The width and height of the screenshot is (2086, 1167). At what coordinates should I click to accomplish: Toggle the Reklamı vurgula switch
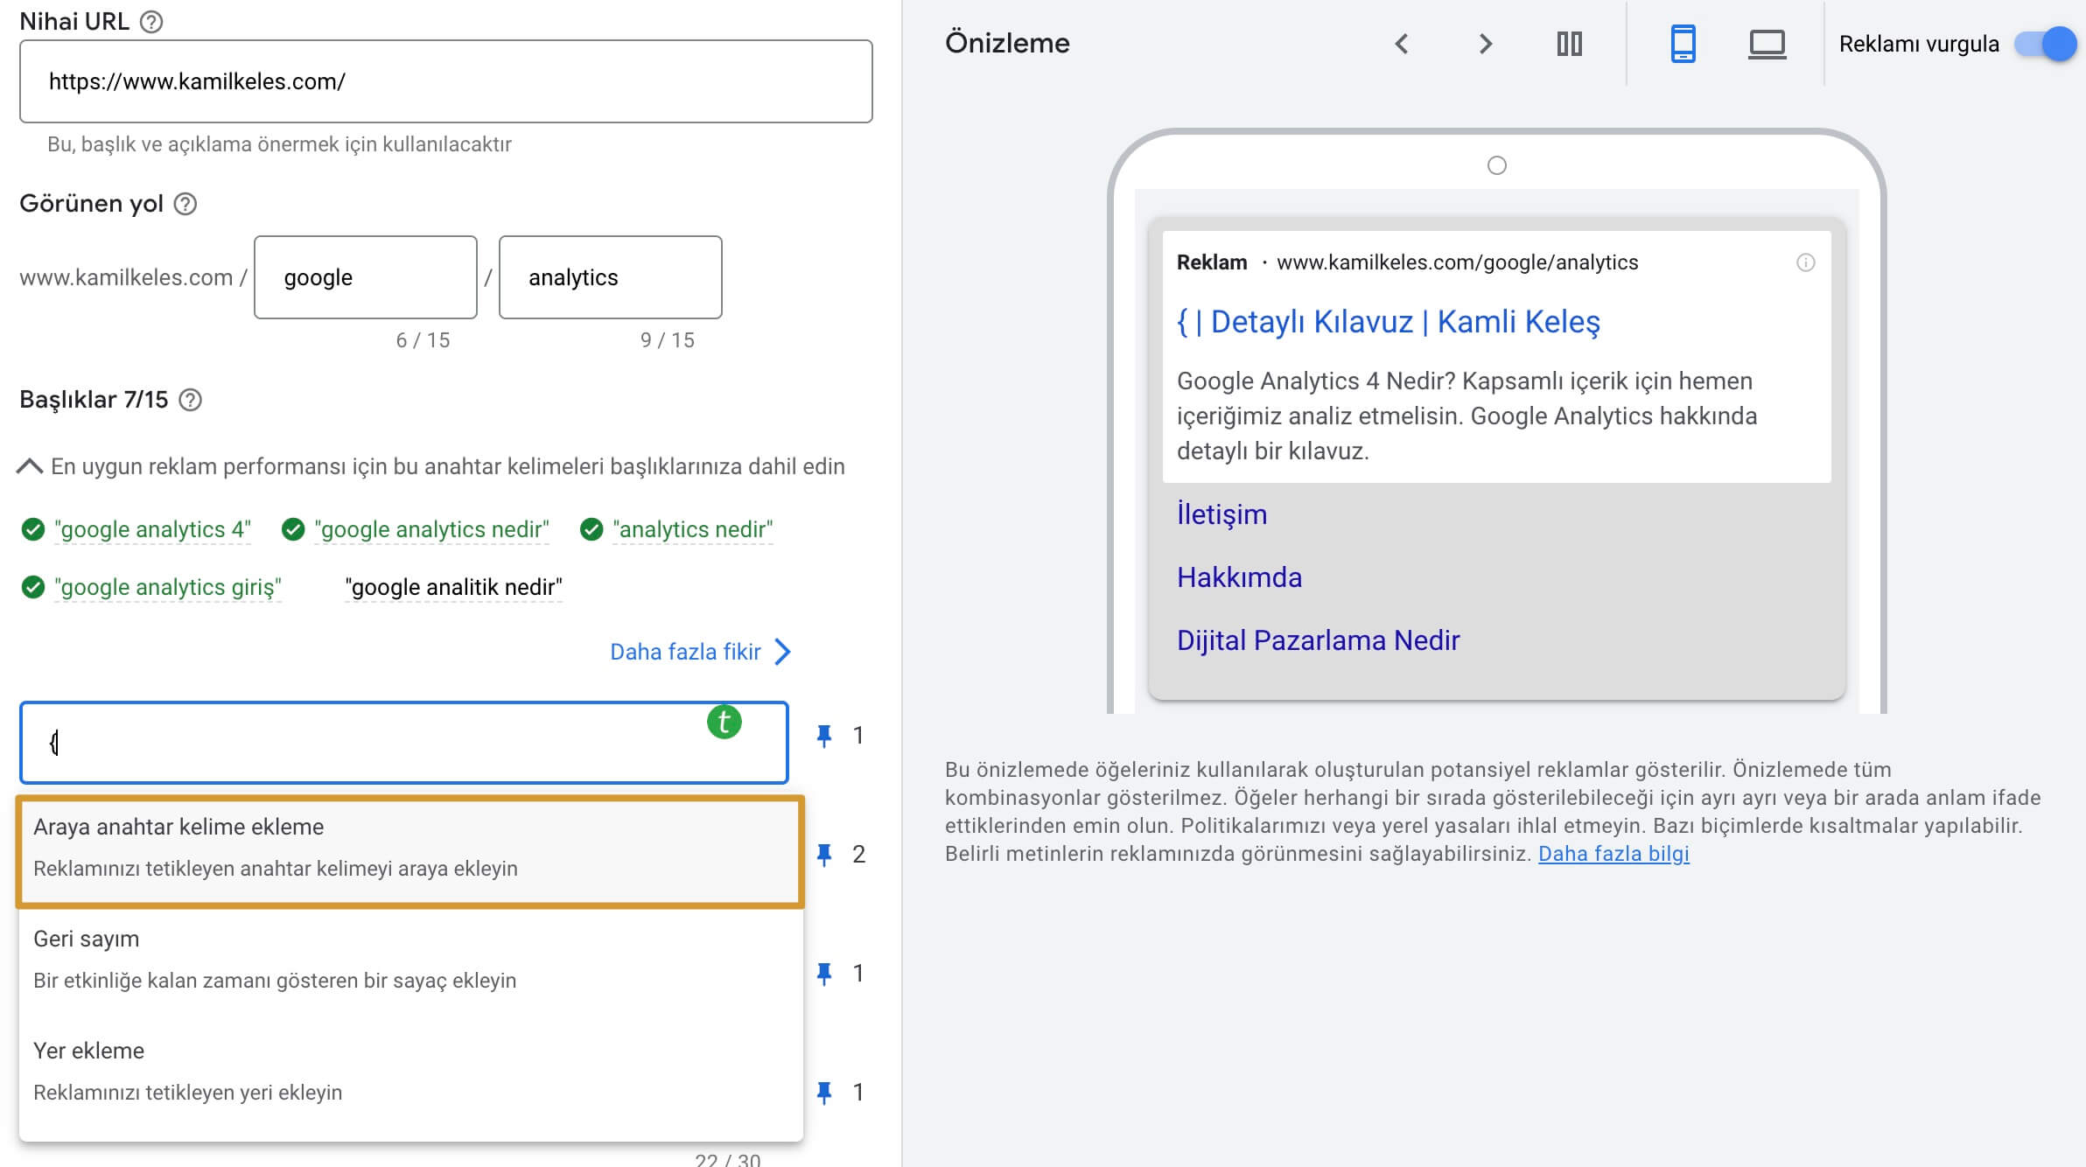[2046, 44]
